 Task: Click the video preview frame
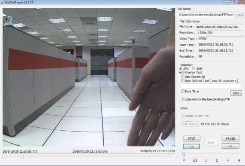pyautogui.click(x=89, y=77)
